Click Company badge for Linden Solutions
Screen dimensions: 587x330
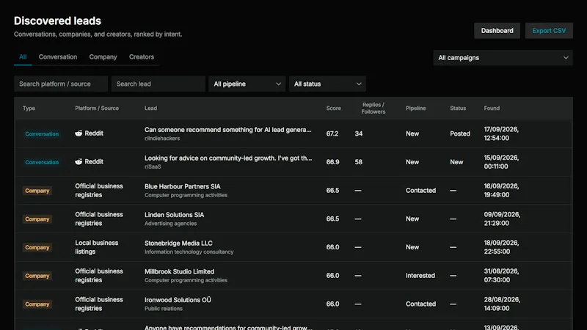click(x=37, y=219)
